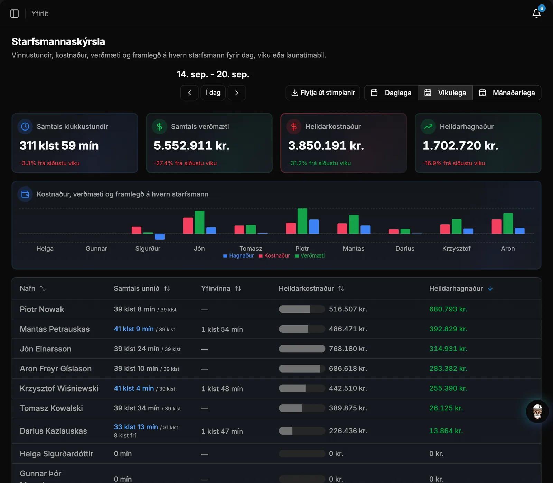Open the notifications bell
Viewport: 553px width, 483px height.
(x=536, y=13)
